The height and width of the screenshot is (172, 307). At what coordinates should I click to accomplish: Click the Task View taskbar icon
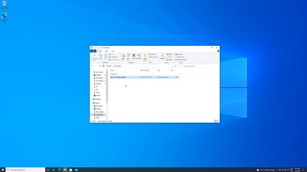point(53,170)
